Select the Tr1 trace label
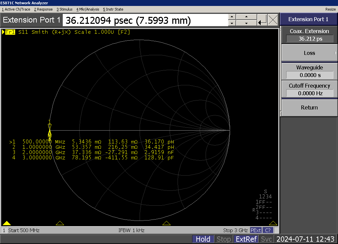 click(x=10, y=32)
